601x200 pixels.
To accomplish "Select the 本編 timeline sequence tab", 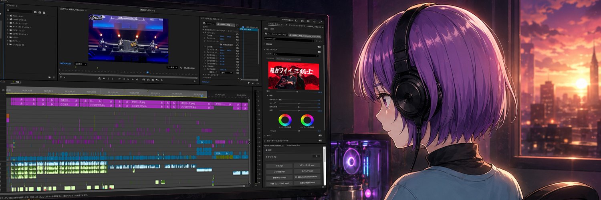I will (x=17, y=82).
